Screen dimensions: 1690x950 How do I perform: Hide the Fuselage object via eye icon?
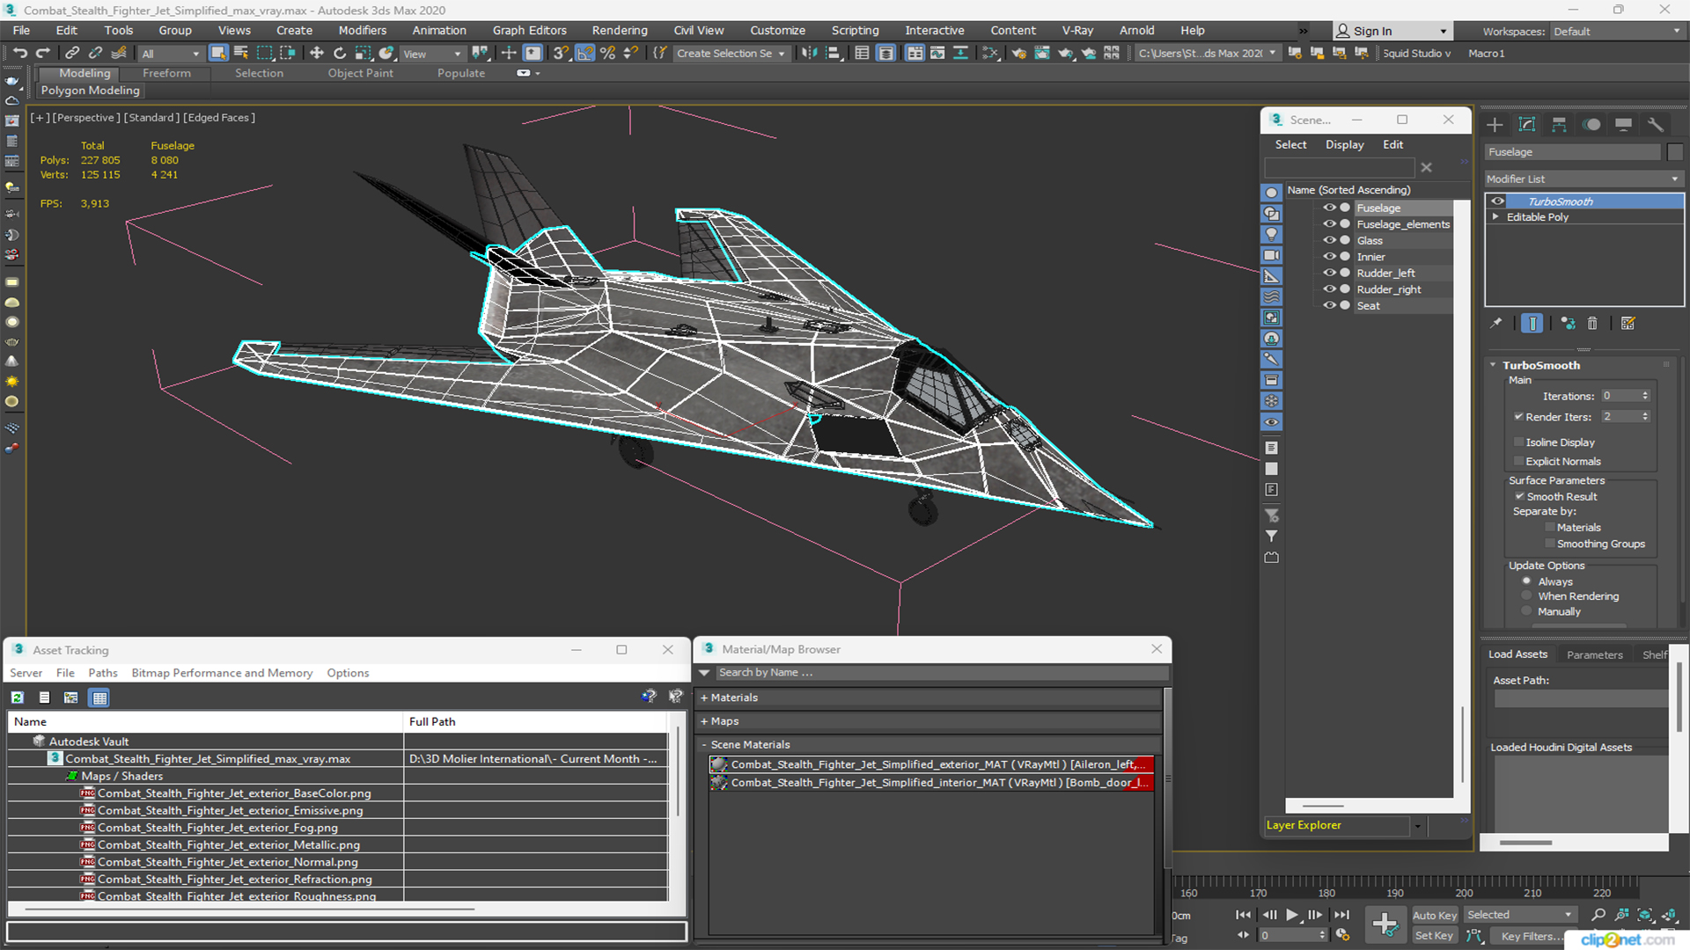coord(1329,208)
